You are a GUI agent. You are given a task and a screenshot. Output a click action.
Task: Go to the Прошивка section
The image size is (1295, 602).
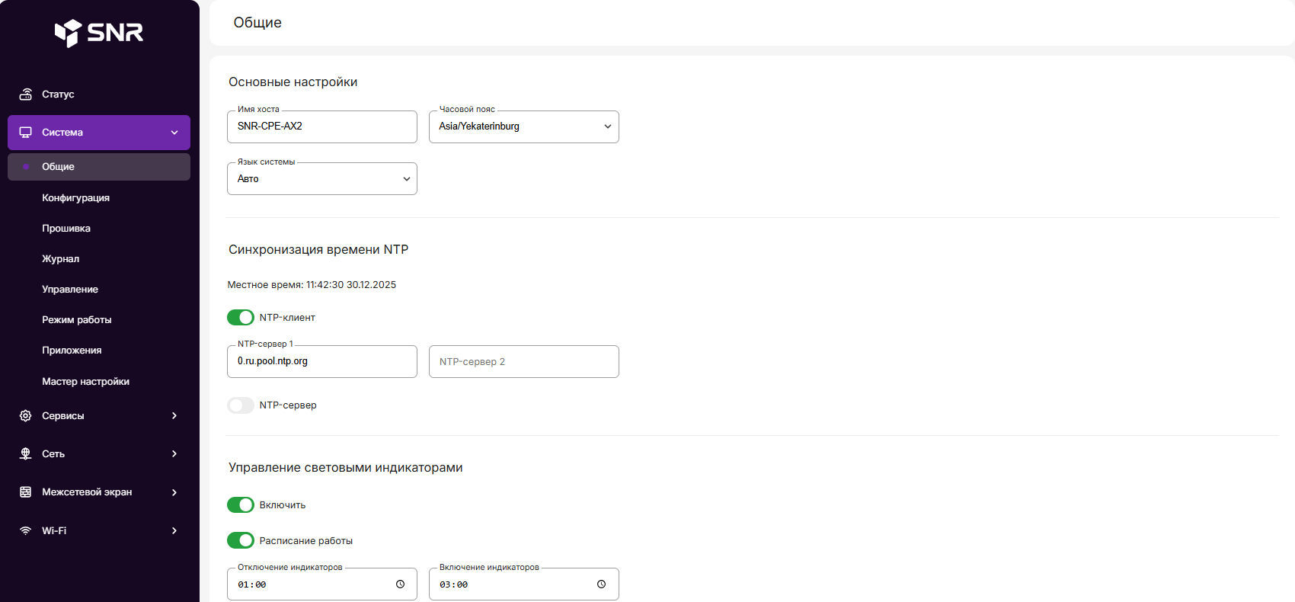click(66, 229)
